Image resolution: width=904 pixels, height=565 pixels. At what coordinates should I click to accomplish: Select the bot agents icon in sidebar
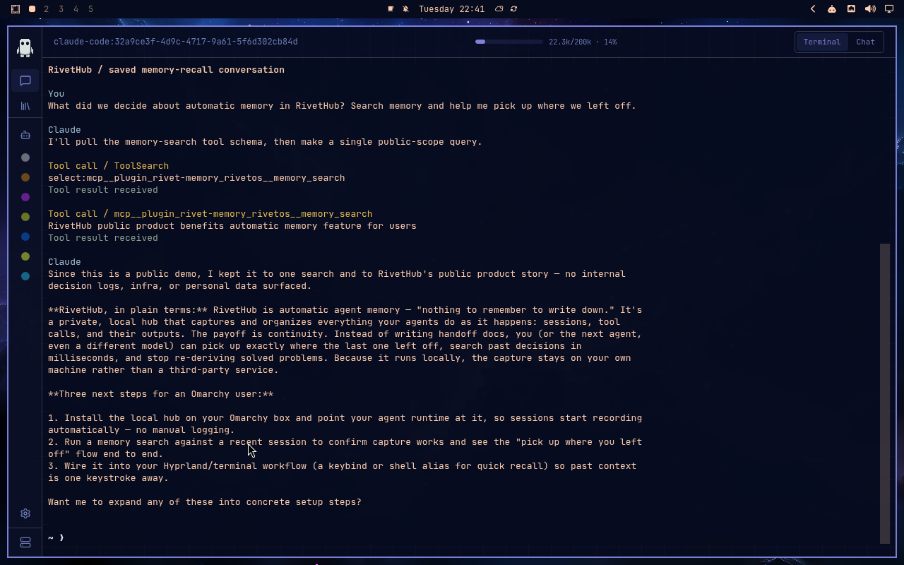coord(25,135)
